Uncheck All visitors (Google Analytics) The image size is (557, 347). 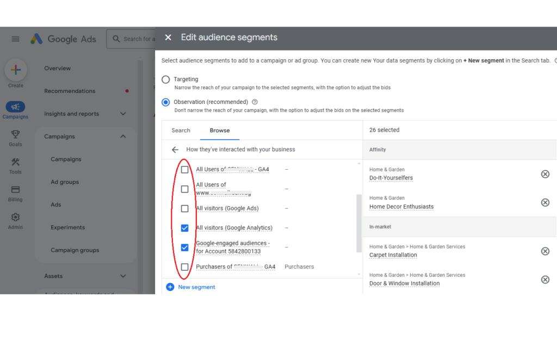[x=185, y=228]
